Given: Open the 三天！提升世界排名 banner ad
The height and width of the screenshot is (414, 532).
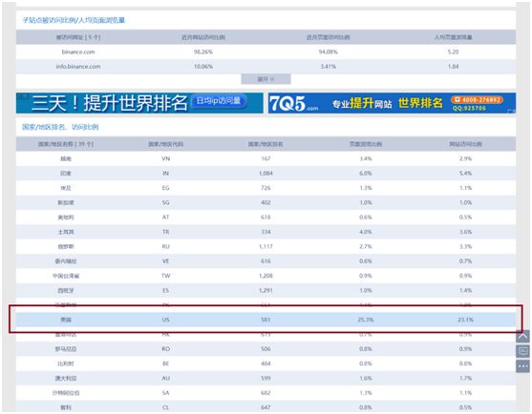Looking at the screenshot, I should [139, 103].
